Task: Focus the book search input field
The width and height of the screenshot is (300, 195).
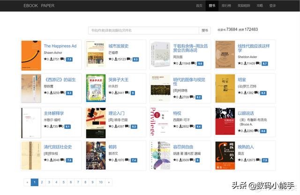Action: click(x=143, y=30)
